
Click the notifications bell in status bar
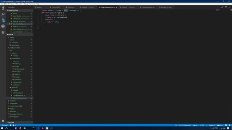(x=229, y=125)
